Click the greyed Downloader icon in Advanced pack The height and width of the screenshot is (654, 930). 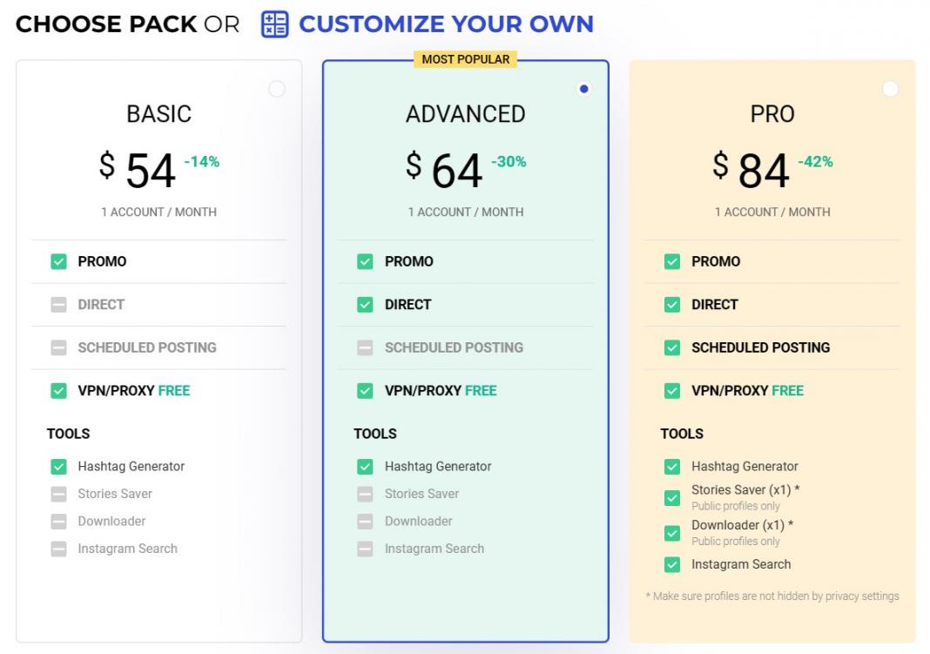[365, 522]
